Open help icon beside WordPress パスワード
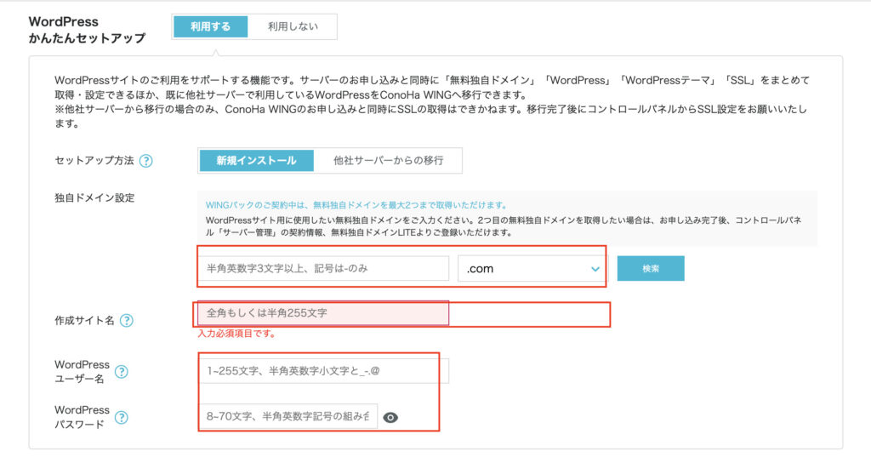The height and width of the screenshot is (457, 871). 121,417
